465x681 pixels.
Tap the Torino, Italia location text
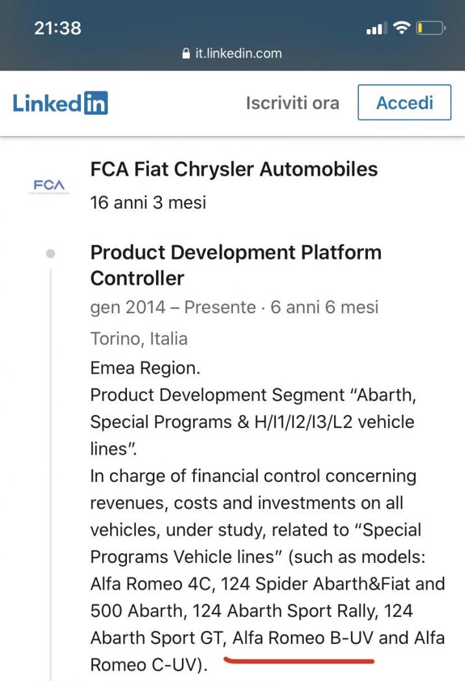click(x=139, y=338)
